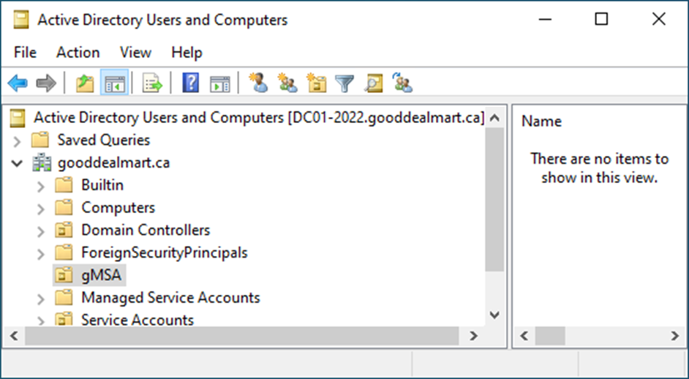Toggle Show/Hide Console Tree toolbar button
This screenshot has width=689, height=379.
tap(115, 83)
